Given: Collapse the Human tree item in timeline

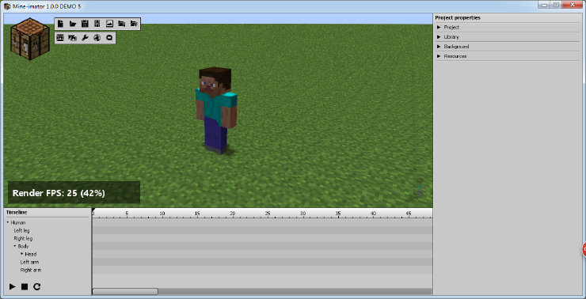Looking at the screenshot, I should point(8,222).
